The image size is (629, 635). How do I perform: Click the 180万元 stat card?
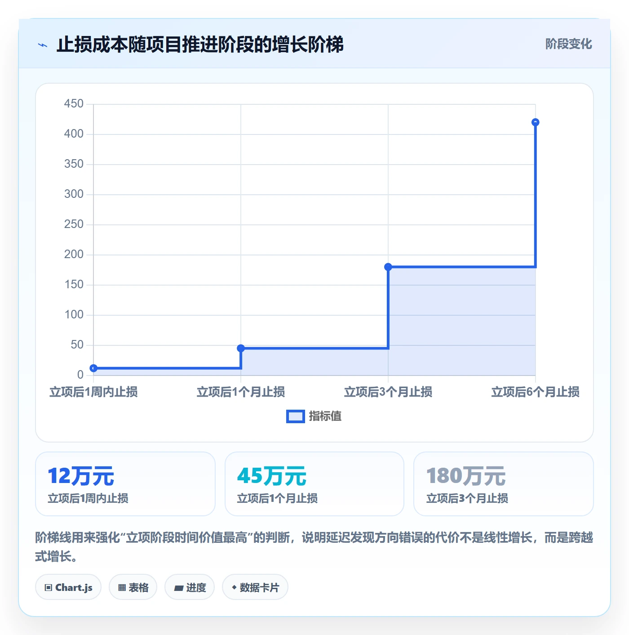(504, 484)
